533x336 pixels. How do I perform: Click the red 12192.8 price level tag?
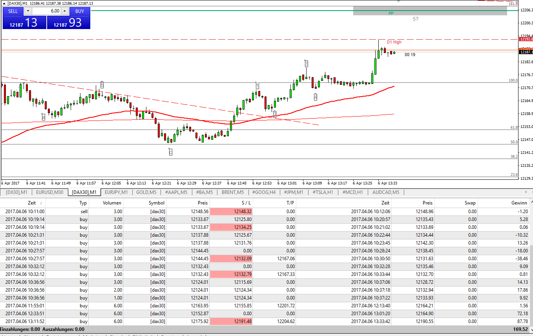[526, 39]
